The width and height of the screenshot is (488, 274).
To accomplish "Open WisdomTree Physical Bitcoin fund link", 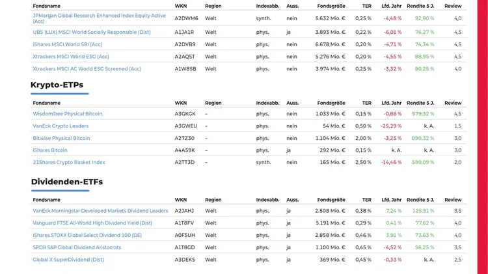I will pyautogui.click(x=67, y=114).
